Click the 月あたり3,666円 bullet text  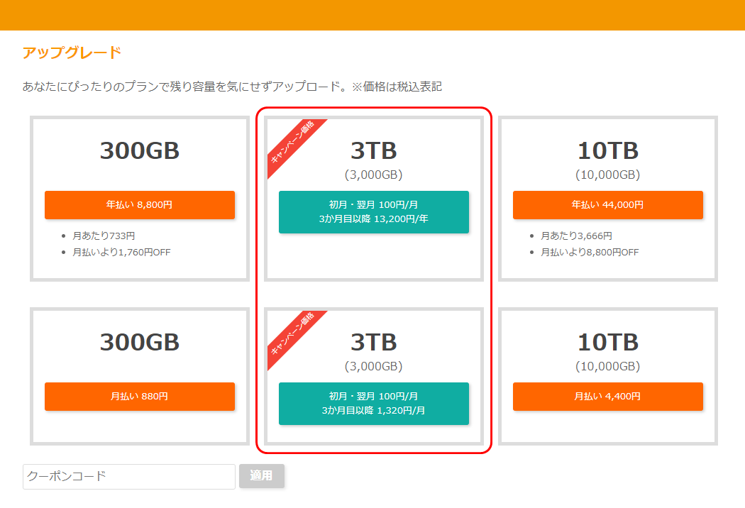coord(576,236)
